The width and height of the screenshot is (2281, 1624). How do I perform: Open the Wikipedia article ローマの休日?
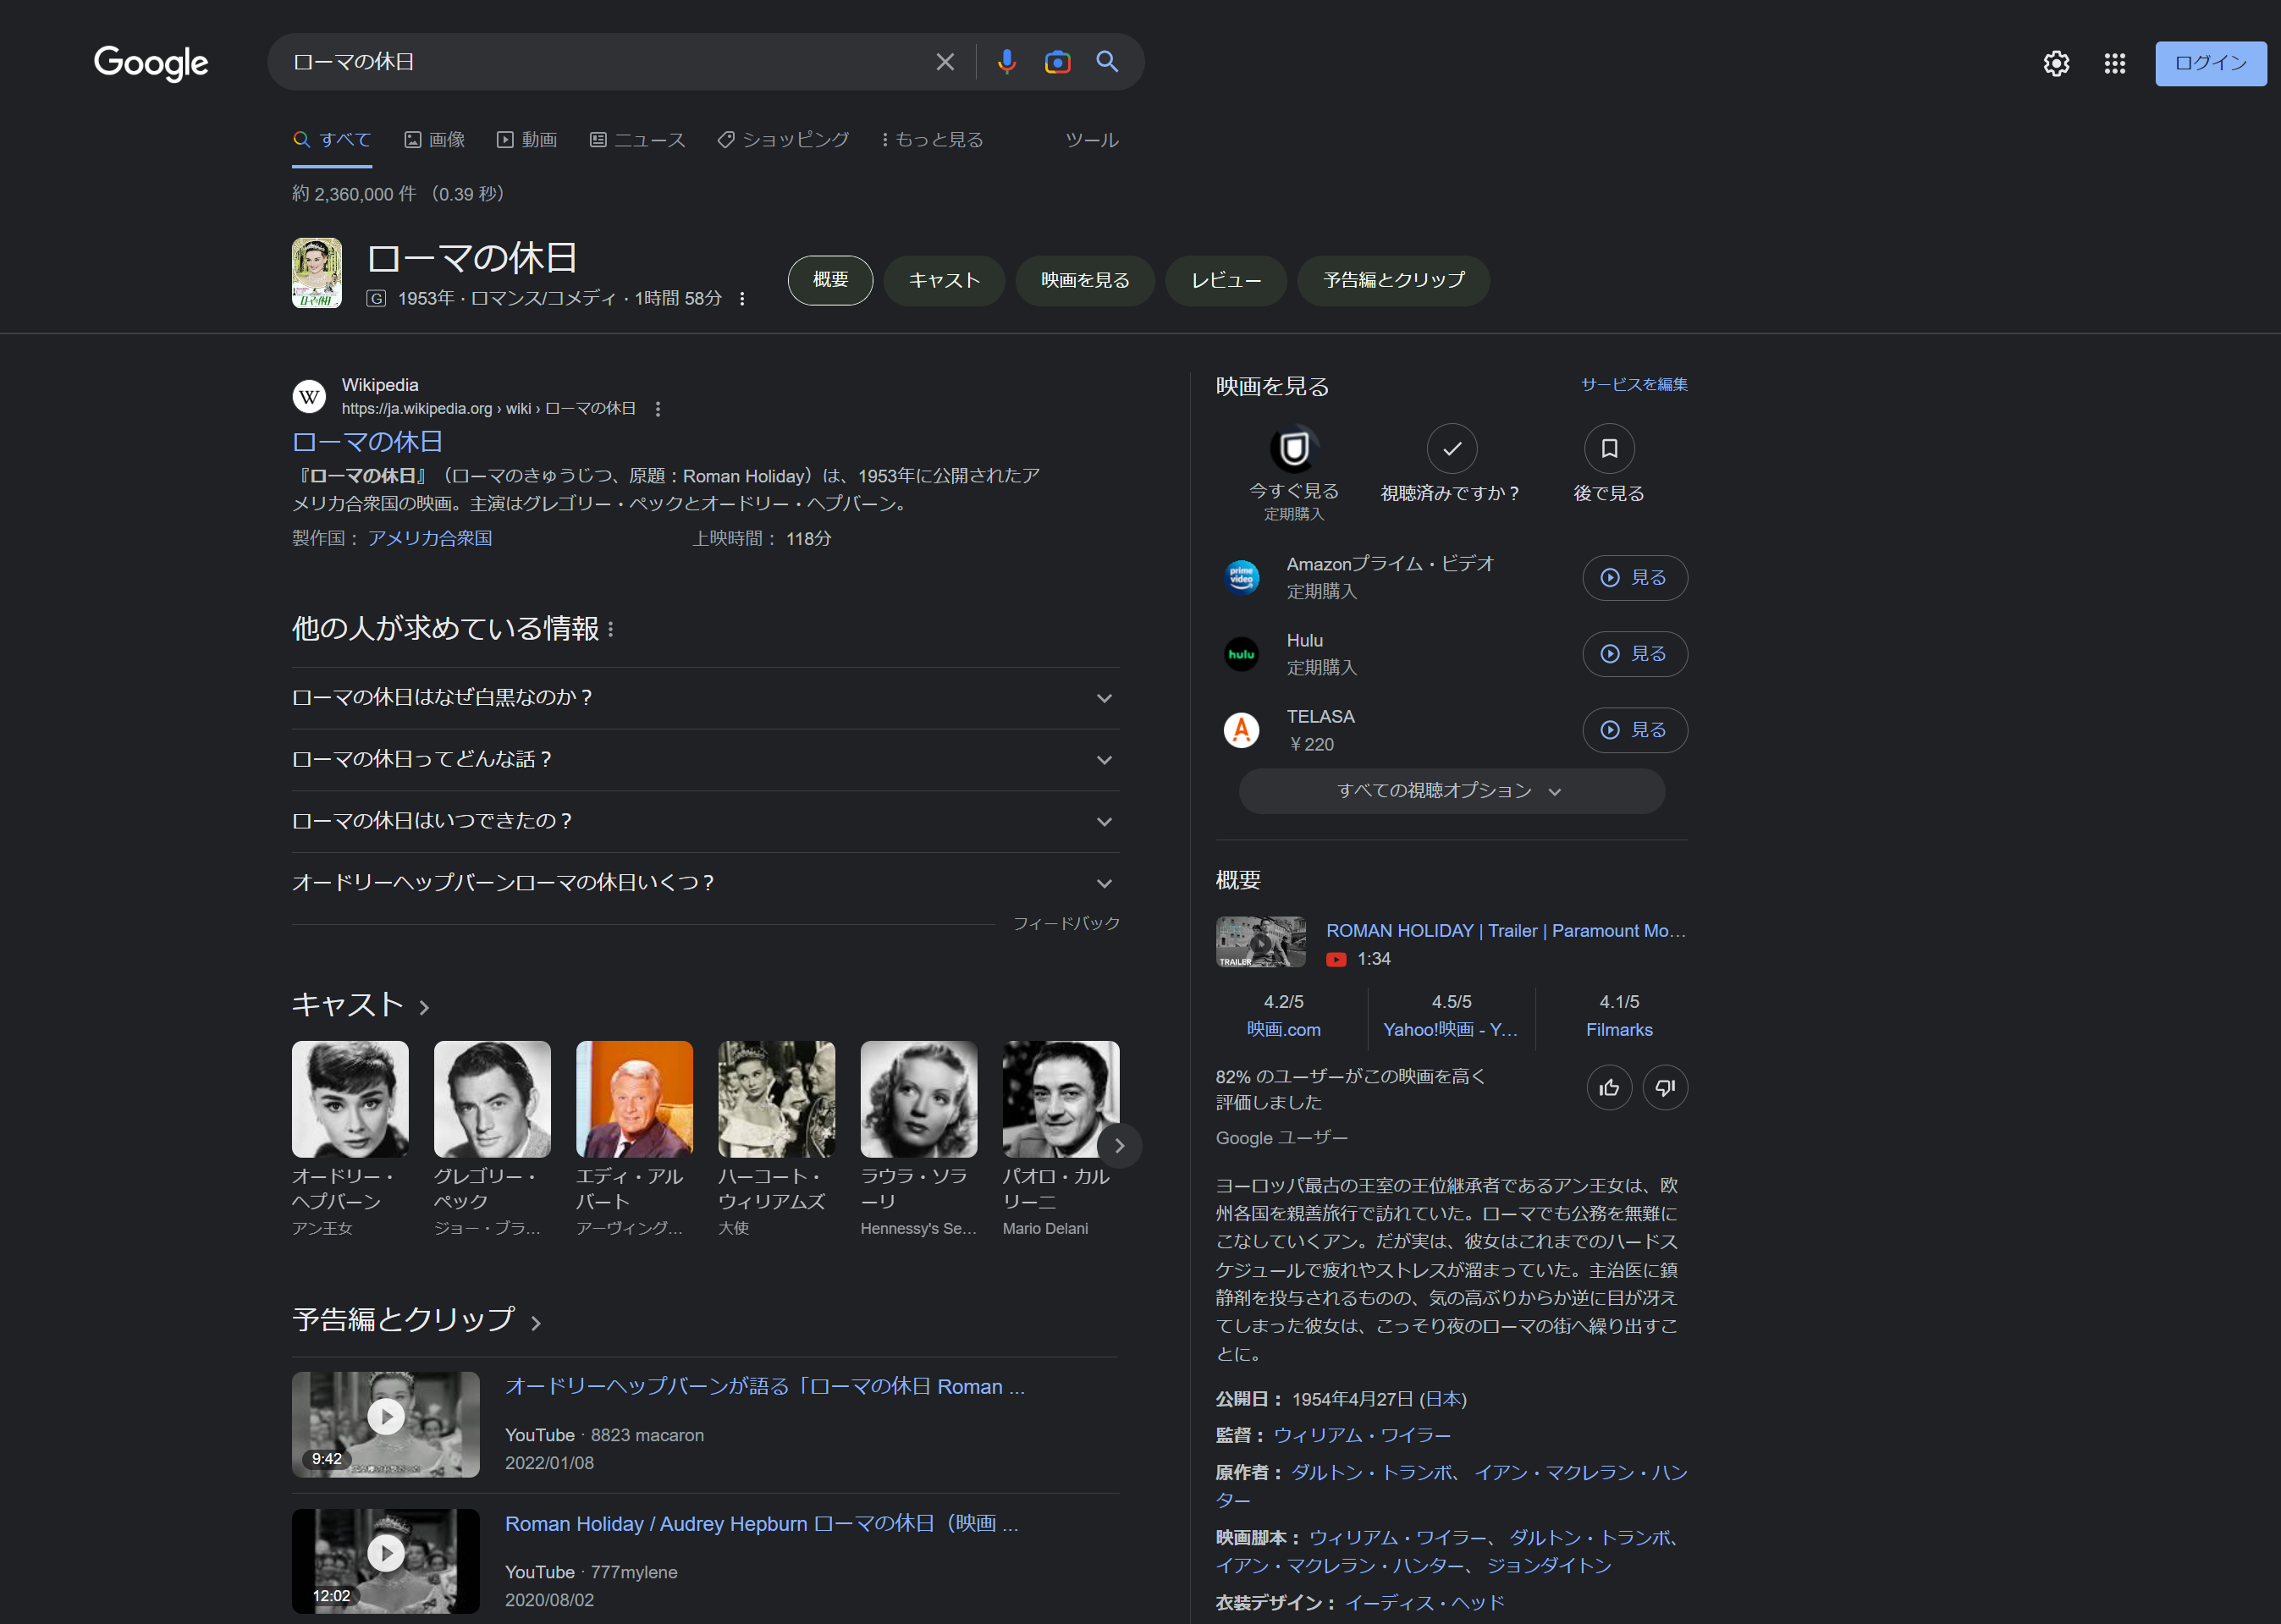click(366, 441)
